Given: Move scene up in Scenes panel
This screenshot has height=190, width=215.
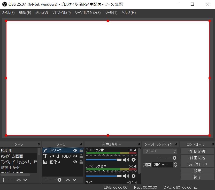Looking at the screenshot, I should tap(19, 180).
